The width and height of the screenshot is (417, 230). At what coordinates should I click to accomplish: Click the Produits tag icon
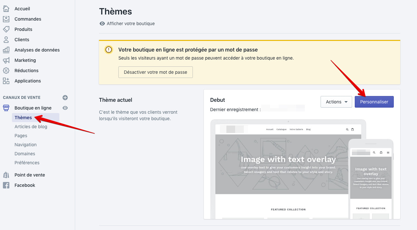click(x=6, y=29)
